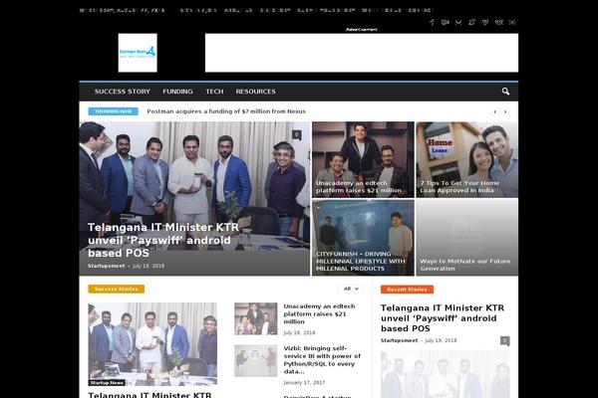Open the Funding menu
The width and height of the screenshot is (598, 398).
coord(177,92)
